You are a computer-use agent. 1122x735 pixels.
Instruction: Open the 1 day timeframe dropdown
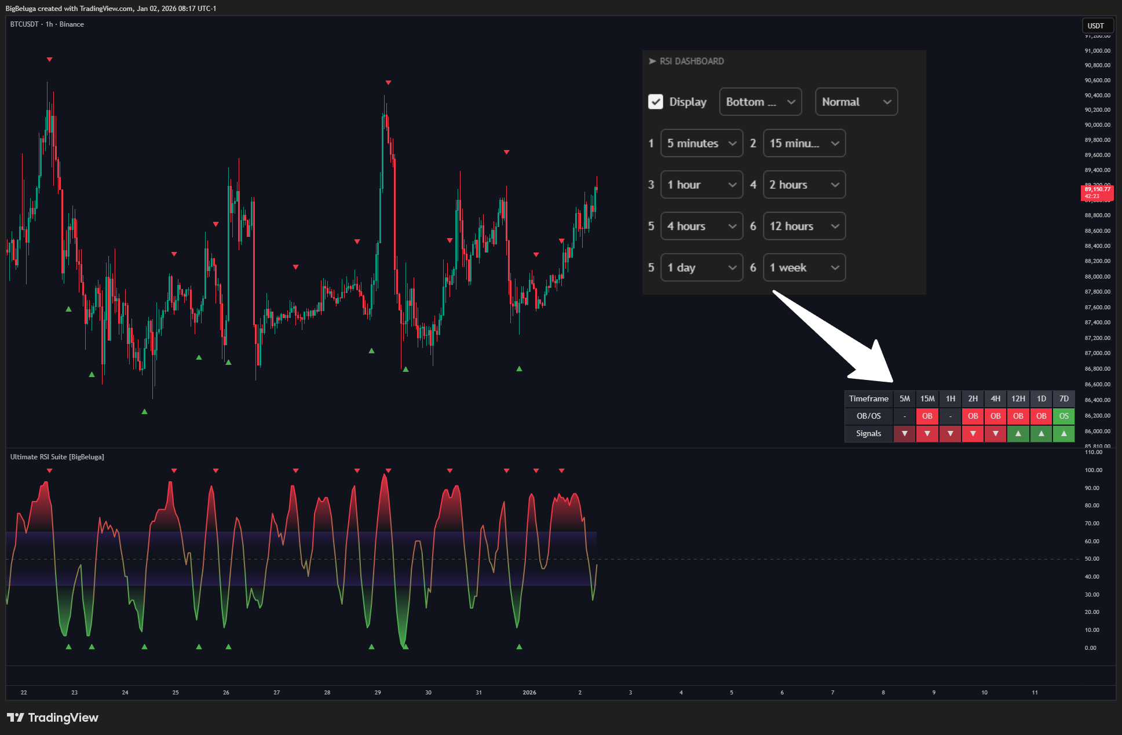701,268
